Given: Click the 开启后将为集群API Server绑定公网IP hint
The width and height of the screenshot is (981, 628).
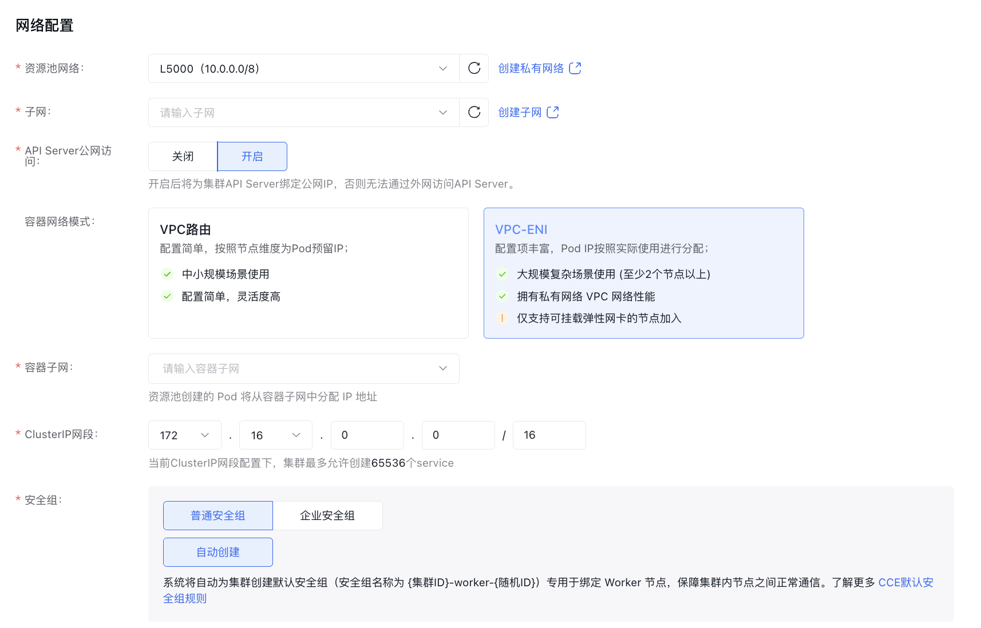Looking at the screenshot, I should click(333, 184).
